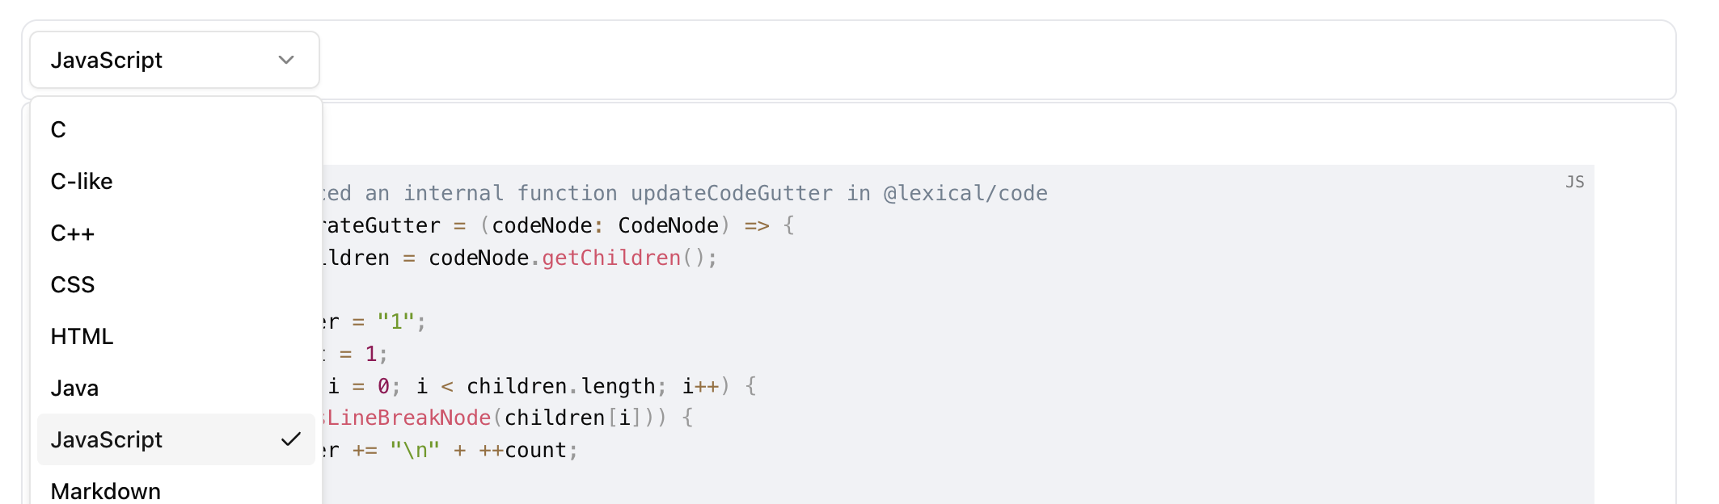Choose Java from the dropdown list
Viewport: 1719px width, 504px height.
pyautogui.click(x=74, y=388)
